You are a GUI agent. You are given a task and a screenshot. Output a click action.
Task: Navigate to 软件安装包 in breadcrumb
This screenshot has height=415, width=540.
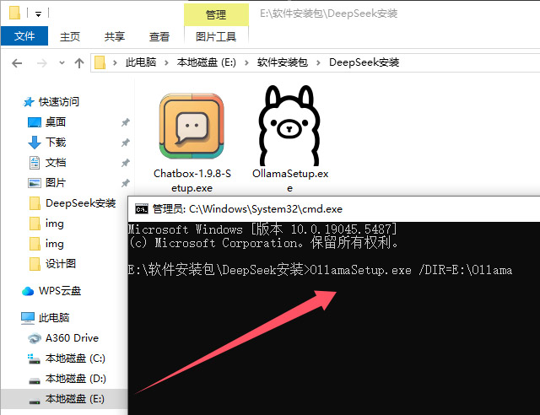[x=283, y=62]
